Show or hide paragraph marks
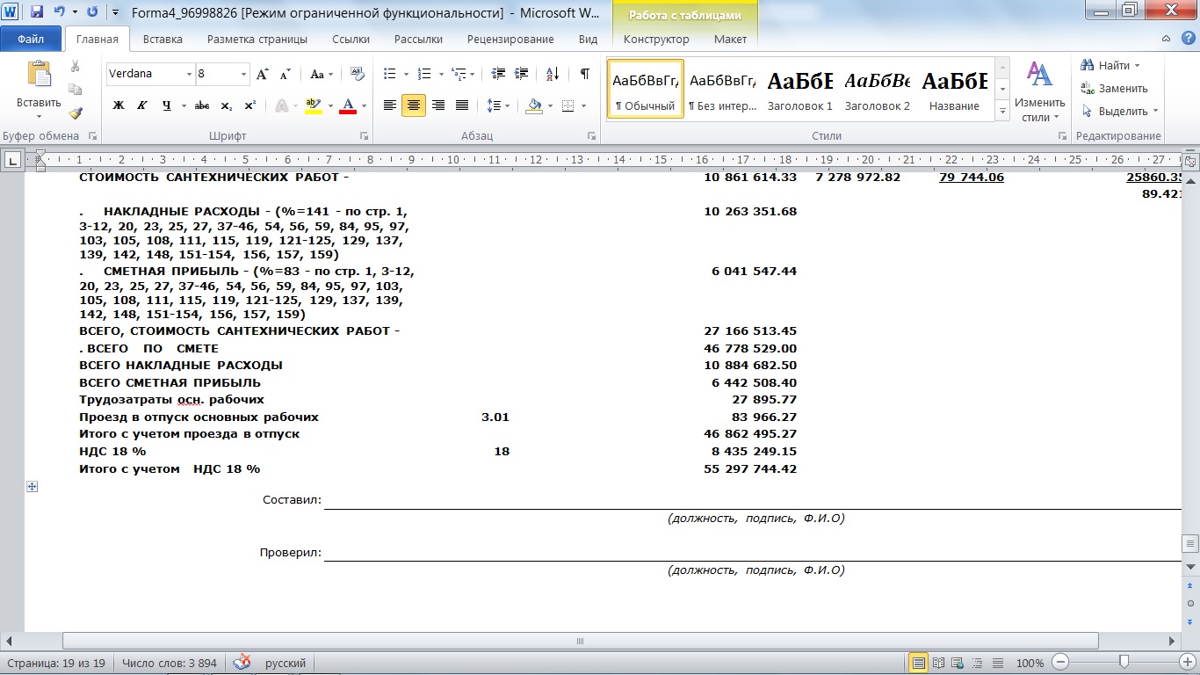This screenshot has width=1200, height=675. tap(584, 74)
